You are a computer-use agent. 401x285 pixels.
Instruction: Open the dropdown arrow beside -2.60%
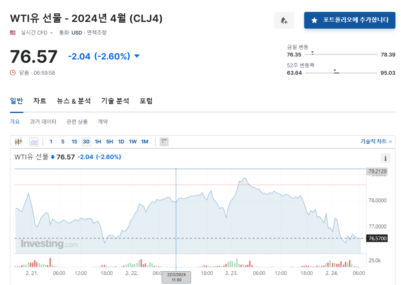(136, 56)
